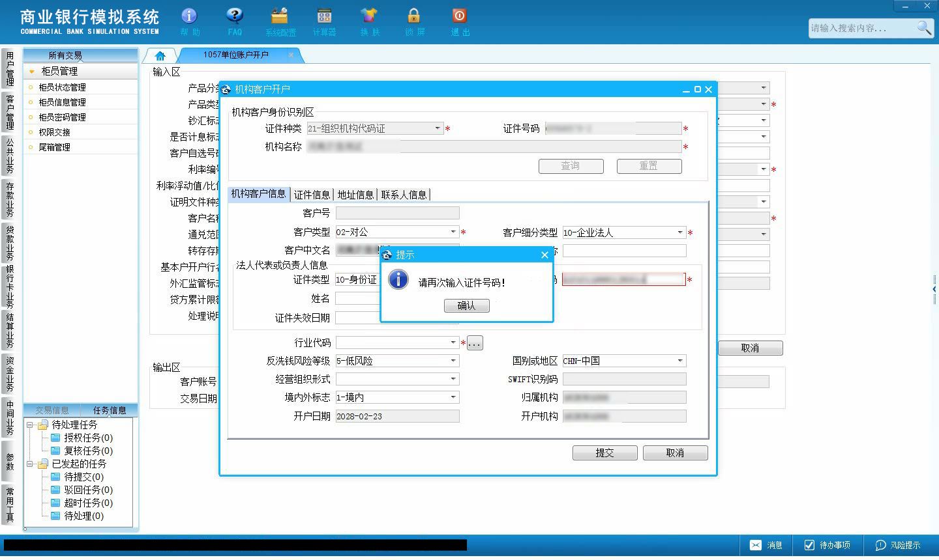Select 复核任务(0) in task tree
Screen dimensions: 939x560
[88, 451]
